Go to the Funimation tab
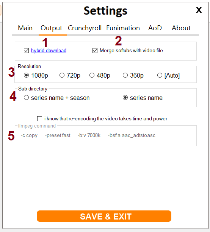Image resolution: width=210 pixels, height=232 pixels. tap(123, 28)
